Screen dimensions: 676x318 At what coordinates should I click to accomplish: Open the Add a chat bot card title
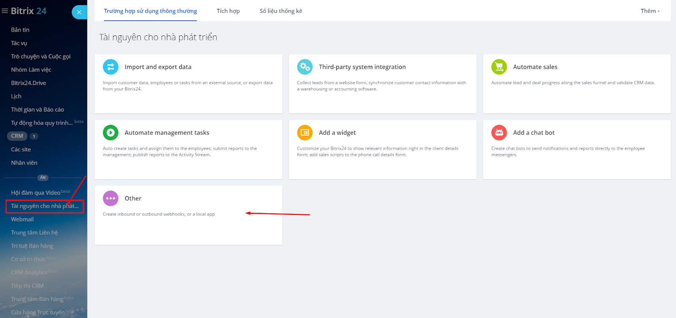pos(534,133)
